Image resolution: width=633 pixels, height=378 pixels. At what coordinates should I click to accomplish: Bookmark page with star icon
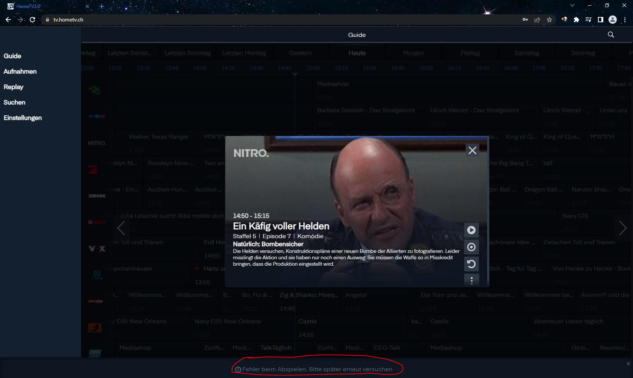[549, 20]
